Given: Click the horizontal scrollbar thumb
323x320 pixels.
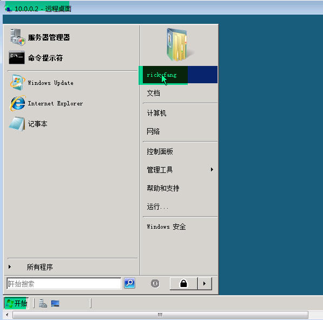Looking at the screenshot, I should click(160, 315).
